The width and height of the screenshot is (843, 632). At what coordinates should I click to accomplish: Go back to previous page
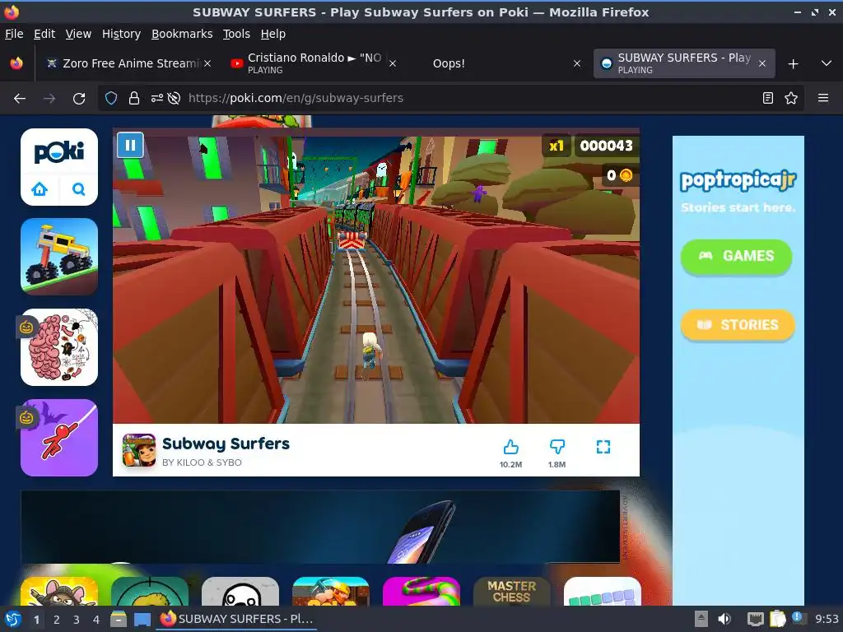20,99
